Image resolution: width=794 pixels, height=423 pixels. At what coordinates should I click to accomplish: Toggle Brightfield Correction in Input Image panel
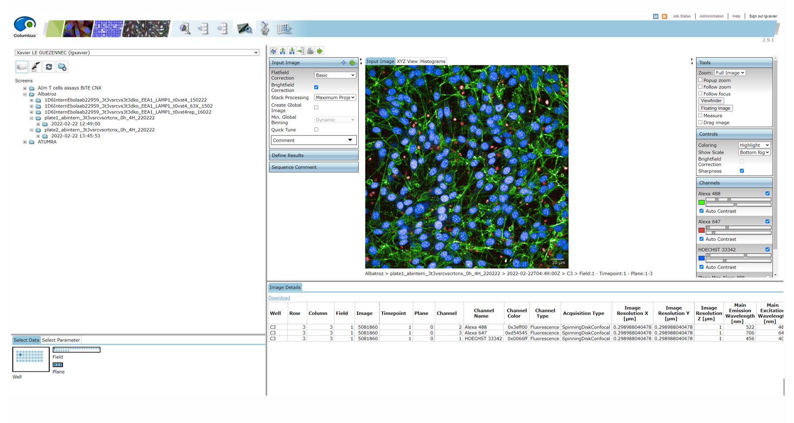pos(316,87)
